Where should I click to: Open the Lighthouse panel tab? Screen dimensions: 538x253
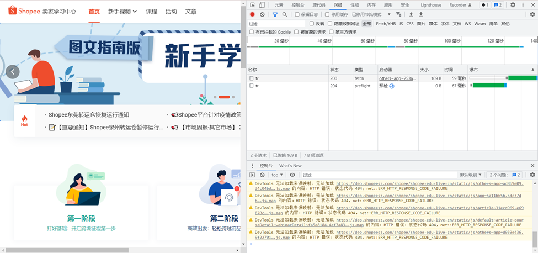pos(431,5)
